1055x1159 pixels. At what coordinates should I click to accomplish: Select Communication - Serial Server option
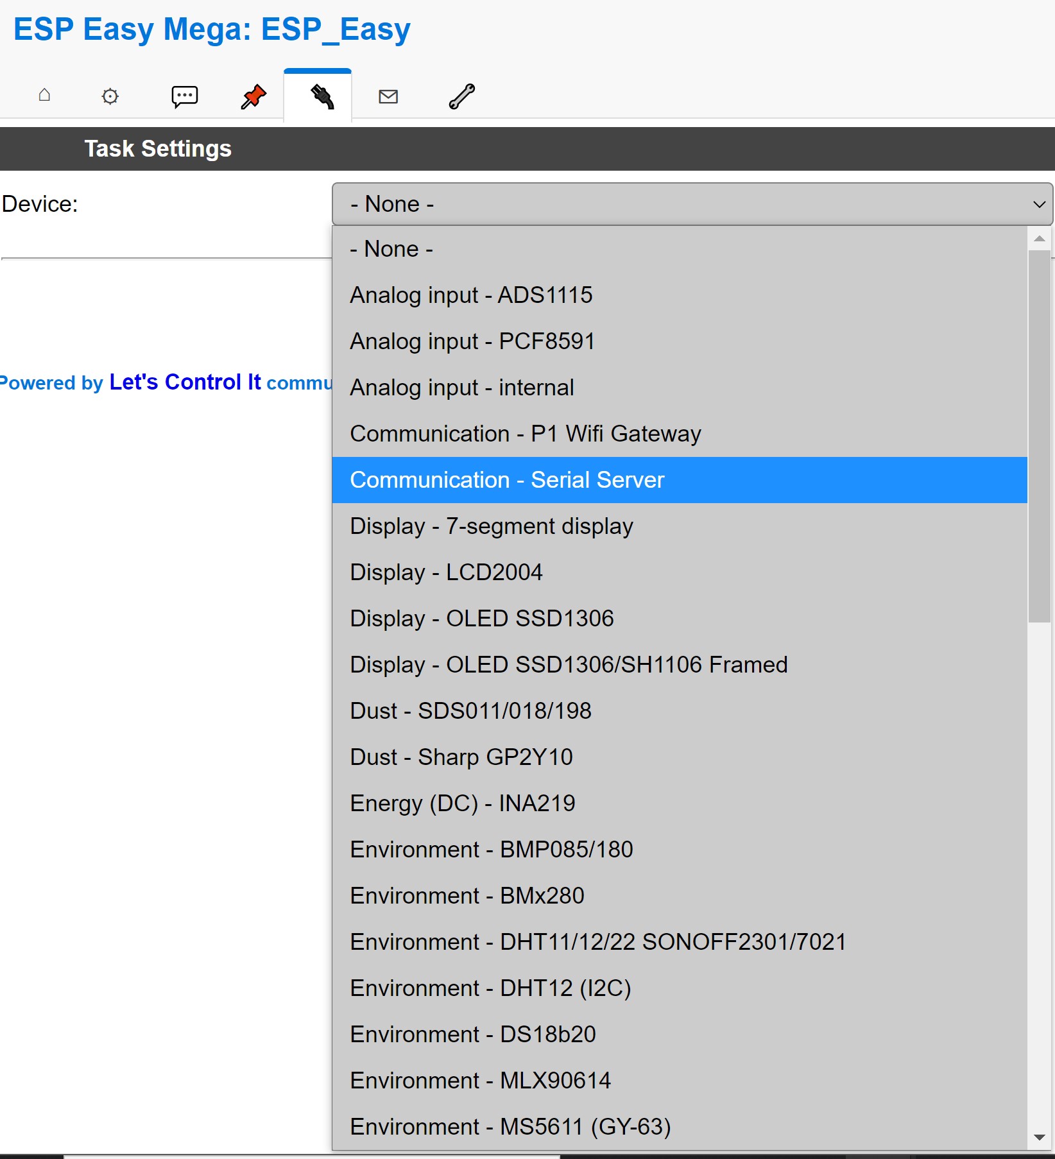pyautogui.click(x=680, y=480)
